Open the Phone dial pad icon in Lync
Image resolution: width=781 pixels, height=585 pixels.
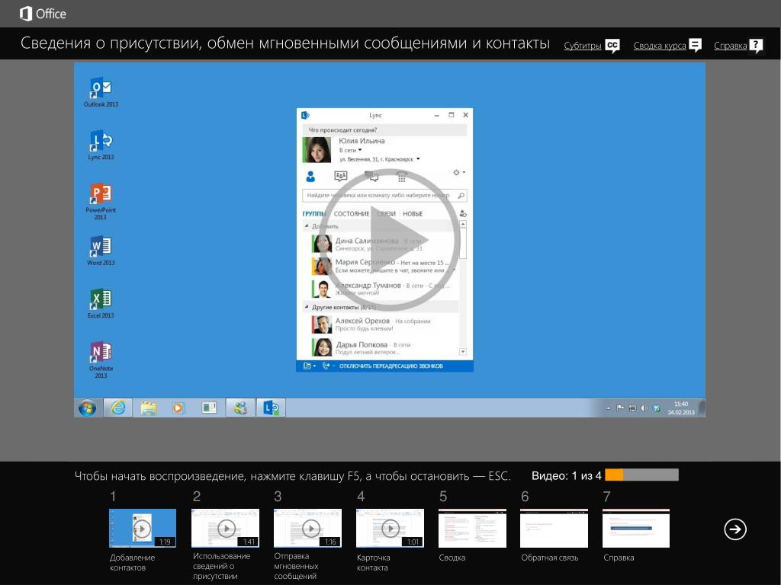401,176
